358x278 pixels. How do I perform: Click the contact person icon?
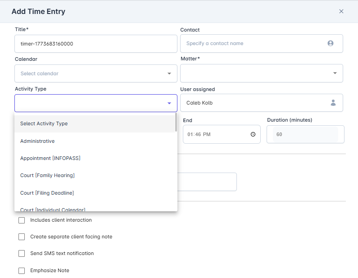click(331, 44)
